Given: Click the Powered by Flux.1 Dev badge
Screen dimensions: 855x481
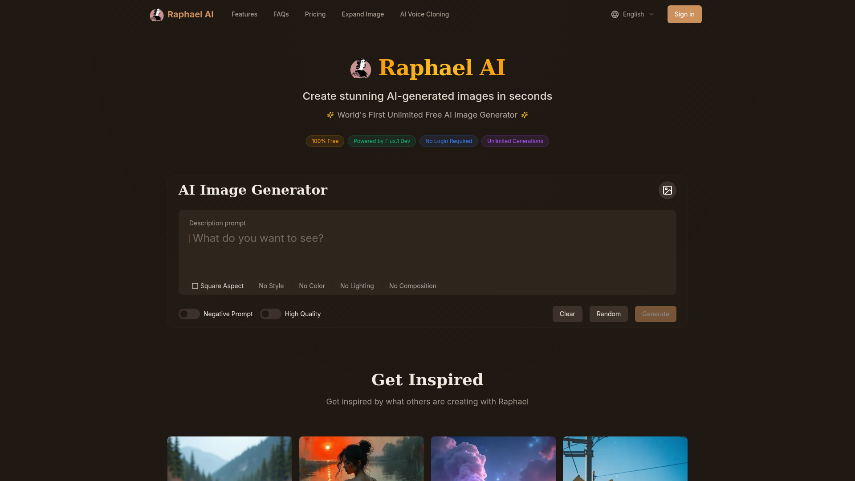Looking at the screenshot, I should tap(382, 141).
